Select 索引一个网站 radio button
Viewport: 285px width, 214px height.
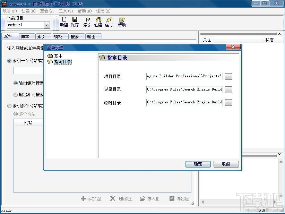pyautogui.click(x=9, y=61)
